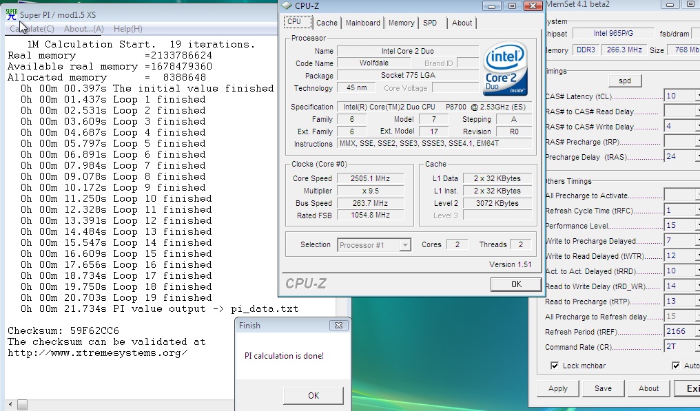Click OK in the CPU-Z window
This screenshot has width=700, height=411.
(x=515, y=284)
